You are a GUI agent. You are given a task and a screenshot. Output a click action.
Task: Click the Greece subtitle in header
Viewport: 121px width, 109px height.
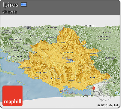[x=9, y=12]
